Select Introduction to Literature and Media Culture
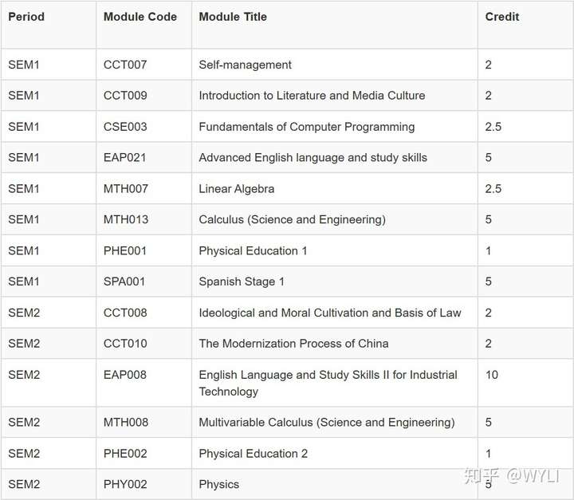Viewport: 574px width, 500px height. click(x=312, y=96)
